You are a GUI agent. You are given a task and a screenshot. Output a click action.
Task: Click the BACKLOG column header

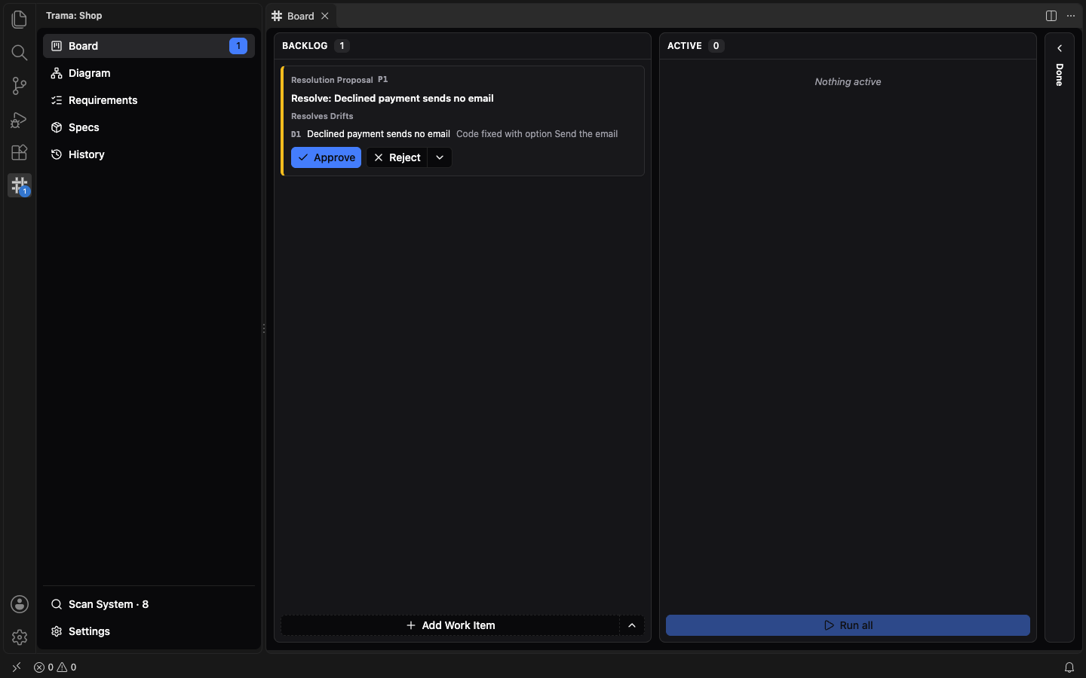click(x=462, y=46)
